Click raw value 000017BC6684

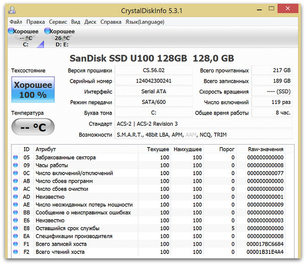point(265,244)
